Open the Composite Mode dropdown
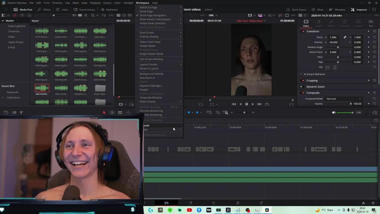 (x=343, y=99)
